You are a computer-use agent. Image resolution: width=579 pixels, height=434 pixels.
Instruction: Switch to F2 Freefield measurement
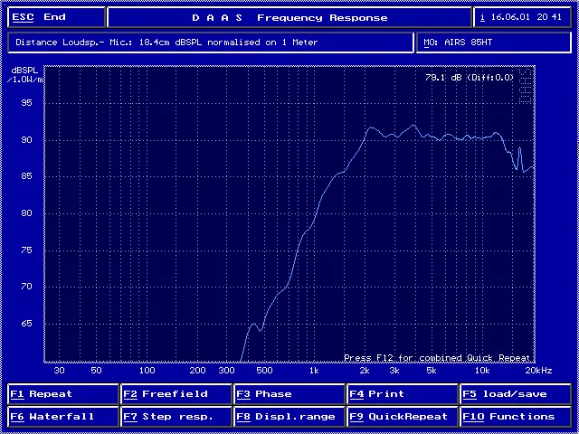point(176,394)
